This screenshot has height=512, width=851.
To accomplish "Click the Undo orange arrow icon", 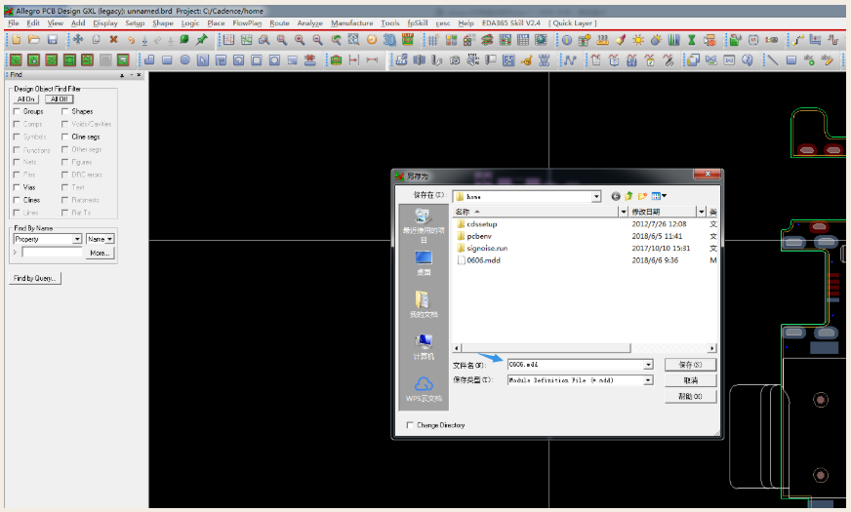I will [x=131, y=40].
